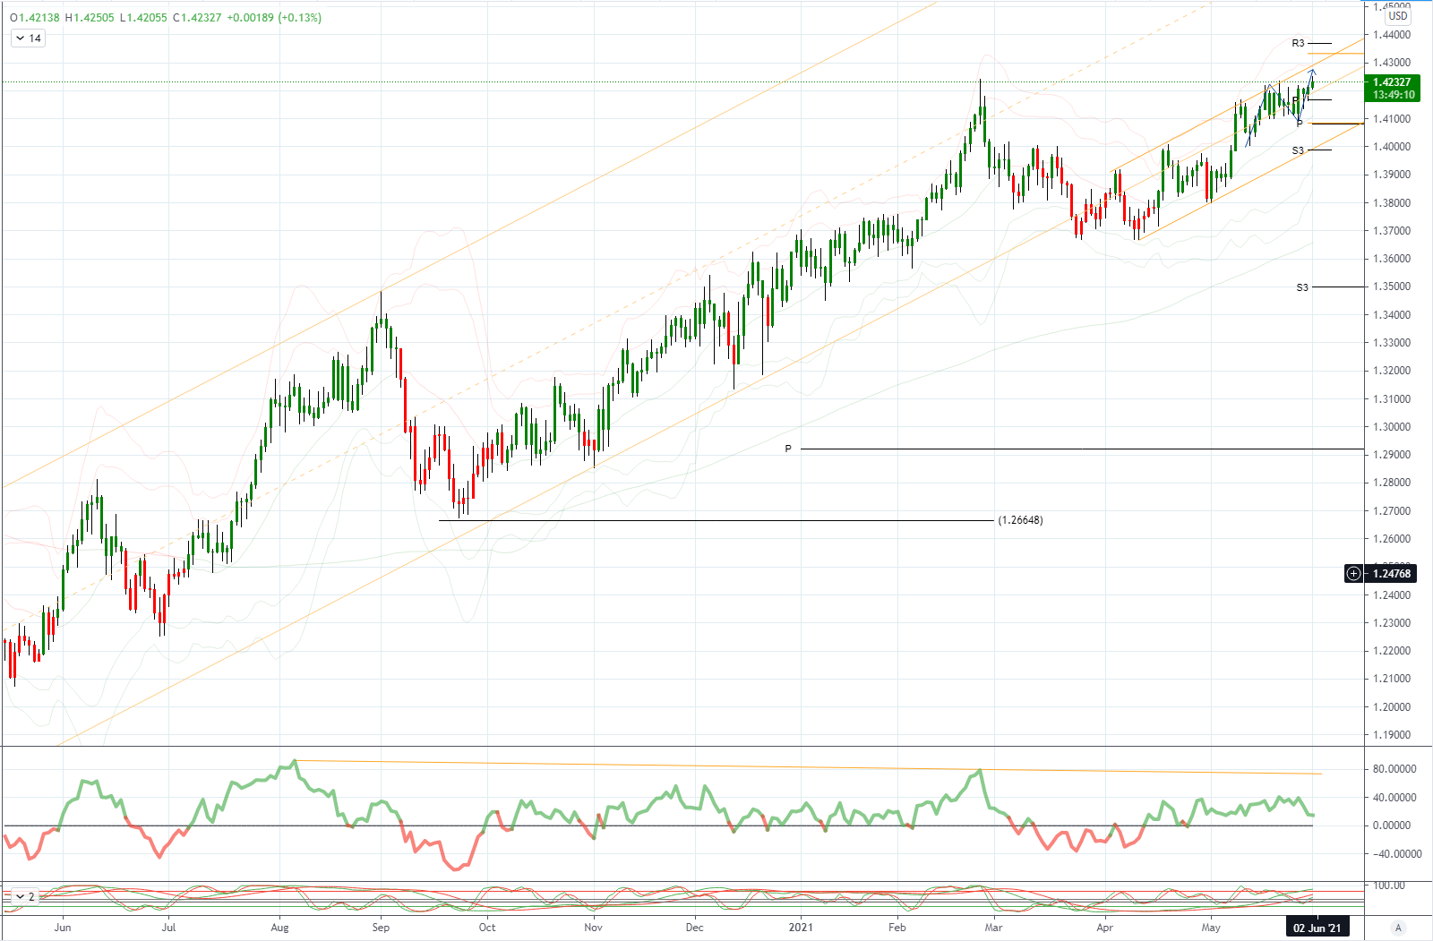1433x941 pixels.
Task: Click the open value O1.42138
Action: tap(36, 18)
